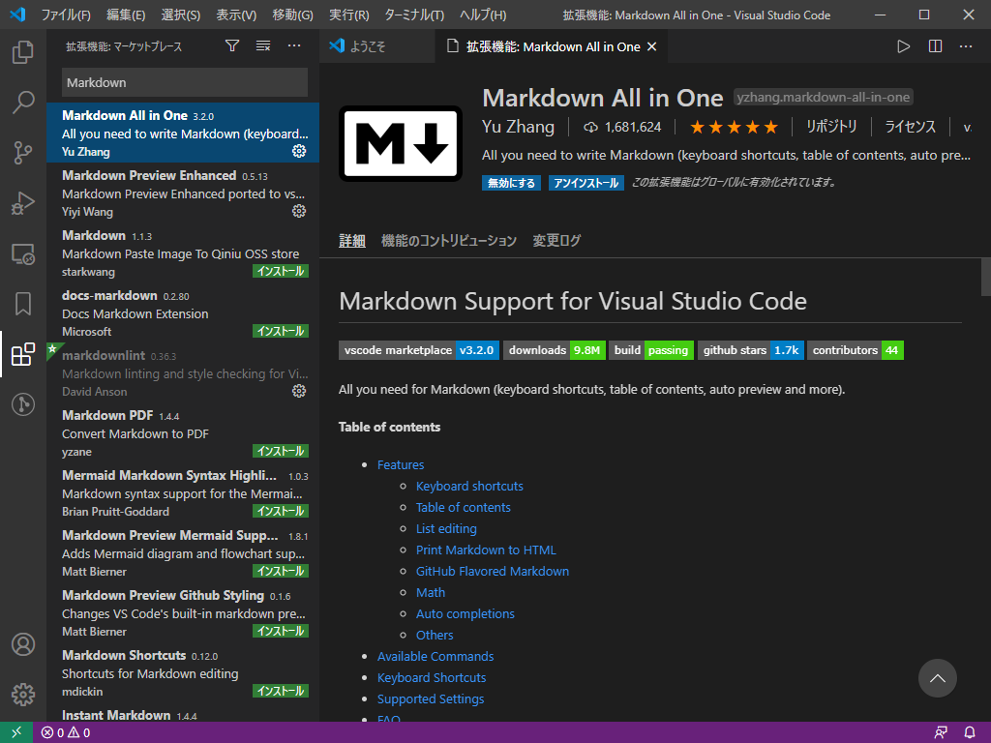The image size is (991, 743).
Task: Open Bookmarks icon in activity bar
Action: (x=23, y=304)
